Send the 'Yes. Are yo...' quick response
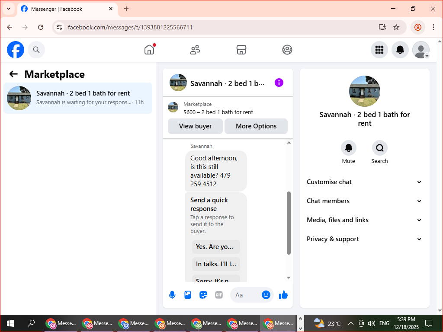 coord(216,247)
